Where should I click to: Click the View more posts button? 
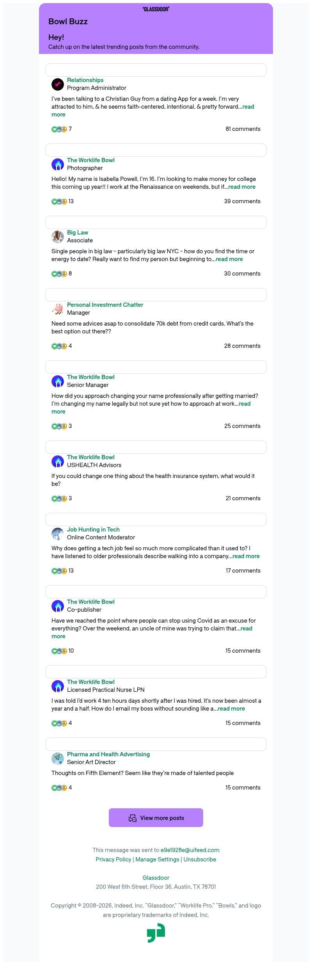coord(156,818)
